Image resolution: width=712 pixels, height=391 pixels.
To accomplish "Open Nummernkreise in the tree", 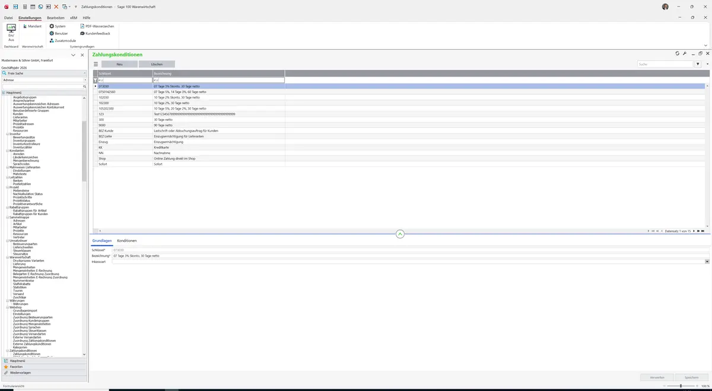I will click(x=23, y=281).
